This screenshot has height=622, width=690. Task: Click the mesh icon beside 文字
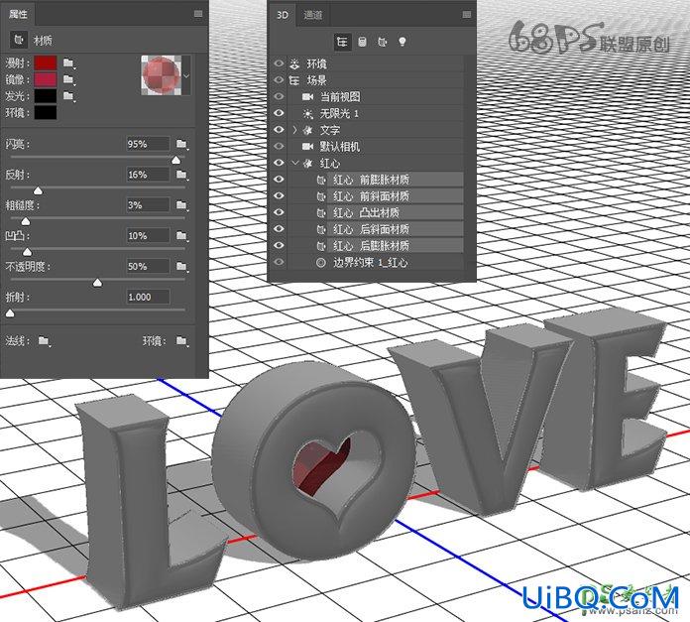307,130
